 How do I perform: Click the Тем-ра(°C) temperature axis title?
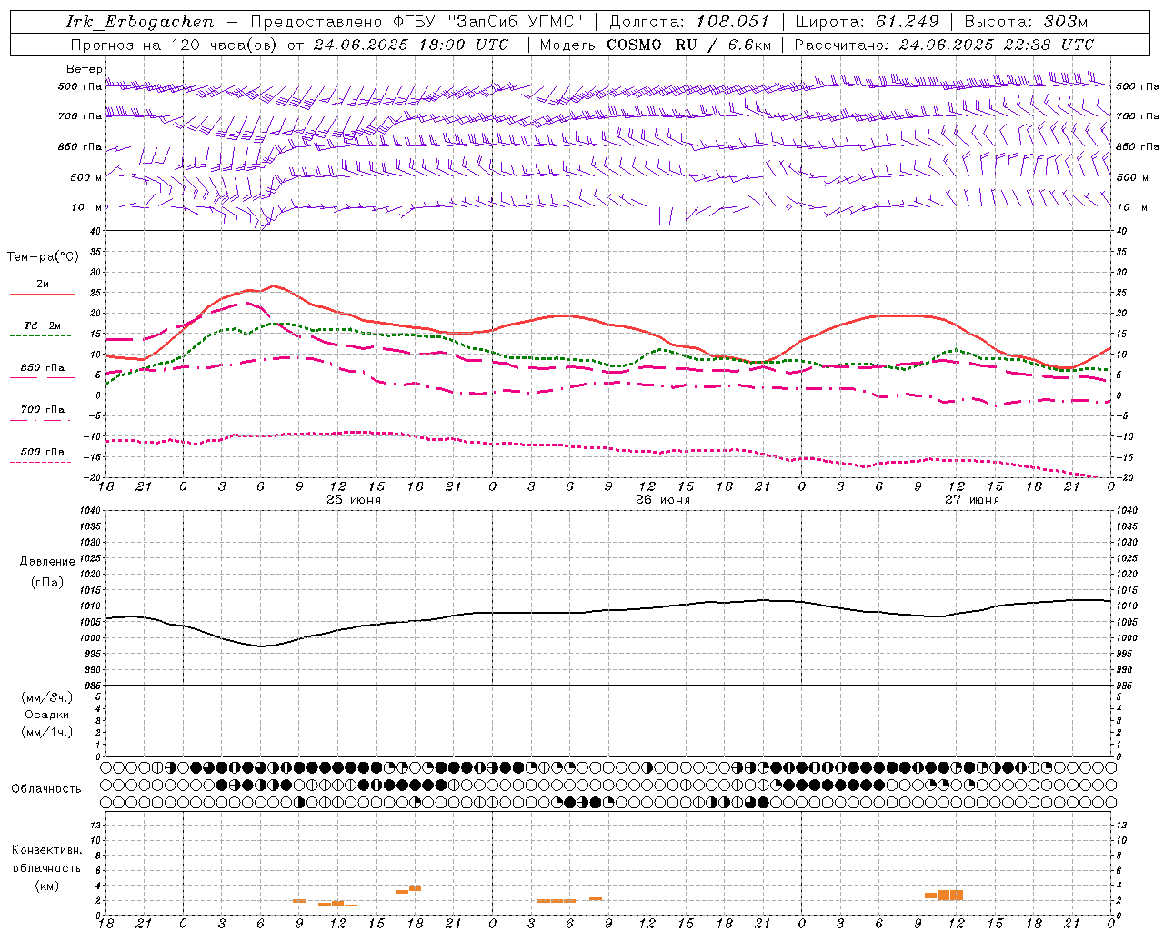[x=43, y=257]
